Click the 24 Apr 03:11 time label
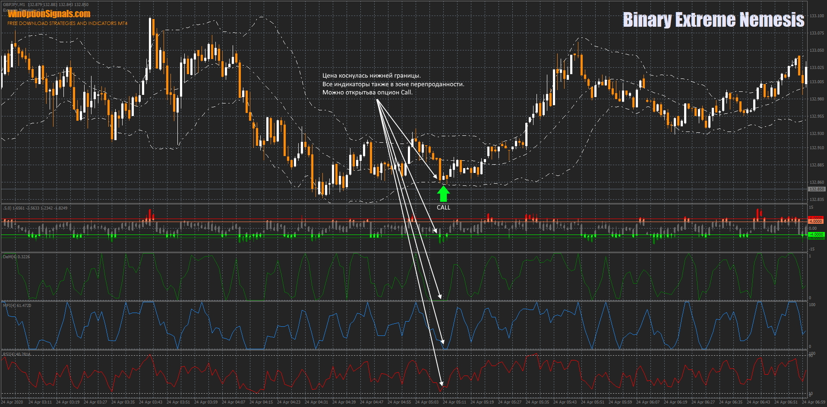The image size is (827, 407). 40,402
